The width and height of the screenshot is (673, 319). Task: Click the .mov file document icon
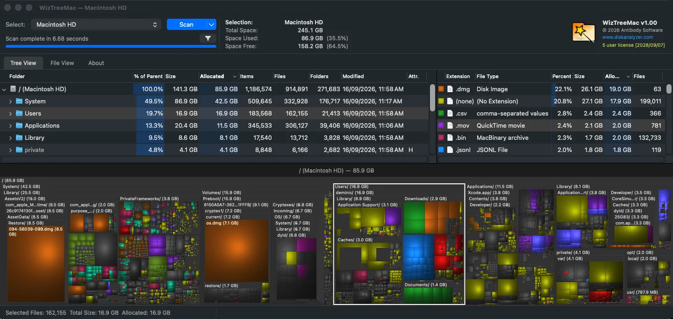[x=450, y=125]
